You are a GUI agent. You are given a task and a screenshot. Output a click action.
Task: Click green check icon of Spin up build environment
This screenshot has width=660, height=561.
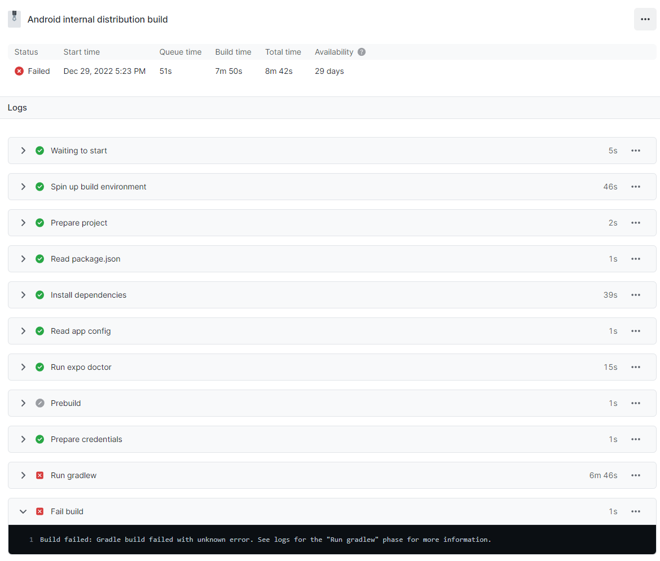pos(39,187)
